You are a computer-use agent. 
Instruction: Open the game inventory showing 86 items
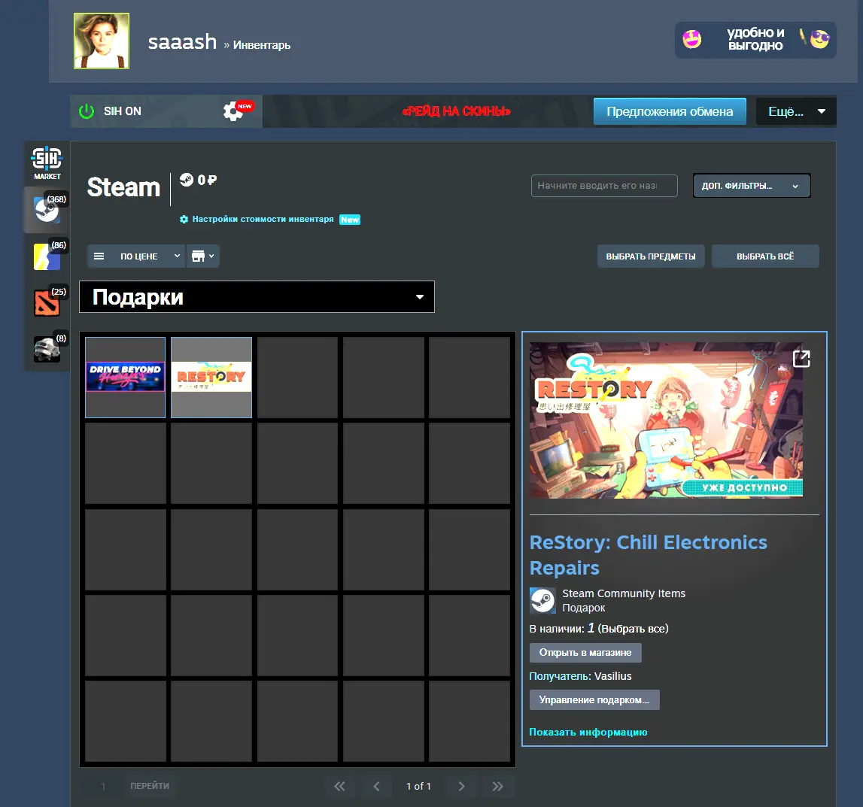(x=47, y=256)
